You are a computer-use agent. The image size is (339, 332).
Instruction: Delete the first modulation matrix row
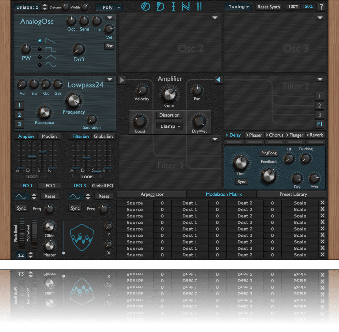[x=322, y=203]
